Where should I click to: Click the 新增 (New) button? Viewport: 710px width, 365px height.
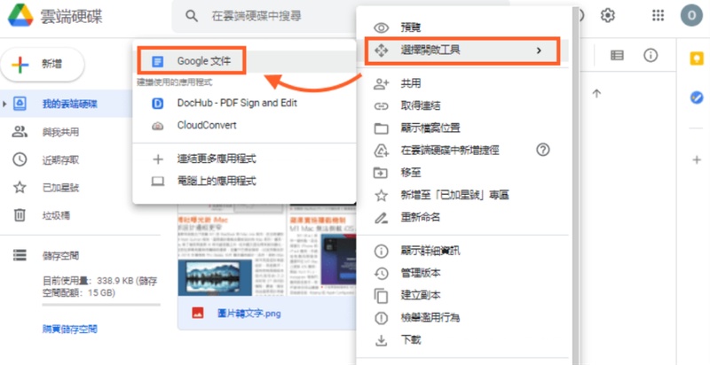pyautogui.click(x=43, y=64)
